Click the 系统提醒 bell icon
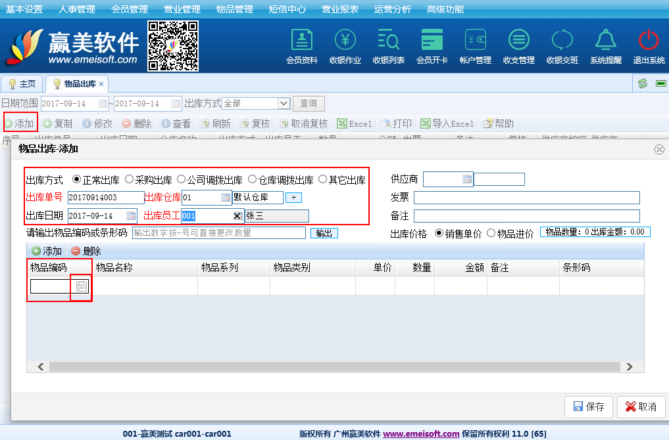This screenshot has width=669, height=440. pos(605,41)
